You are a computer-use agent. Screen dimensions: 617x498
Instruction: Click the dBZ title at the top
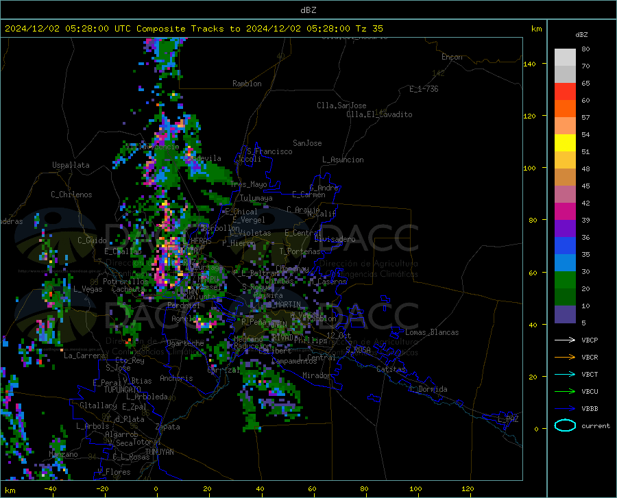click(308, 10)
